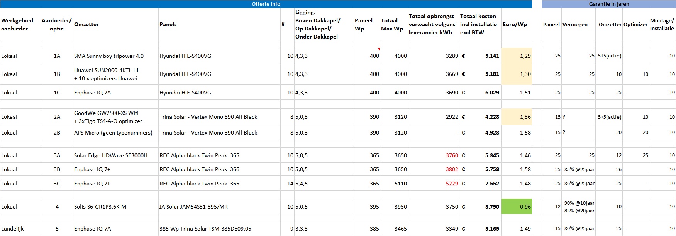676x236 pixels.
Task: Click the option cell '1C'
Action: tap(57, 93)
